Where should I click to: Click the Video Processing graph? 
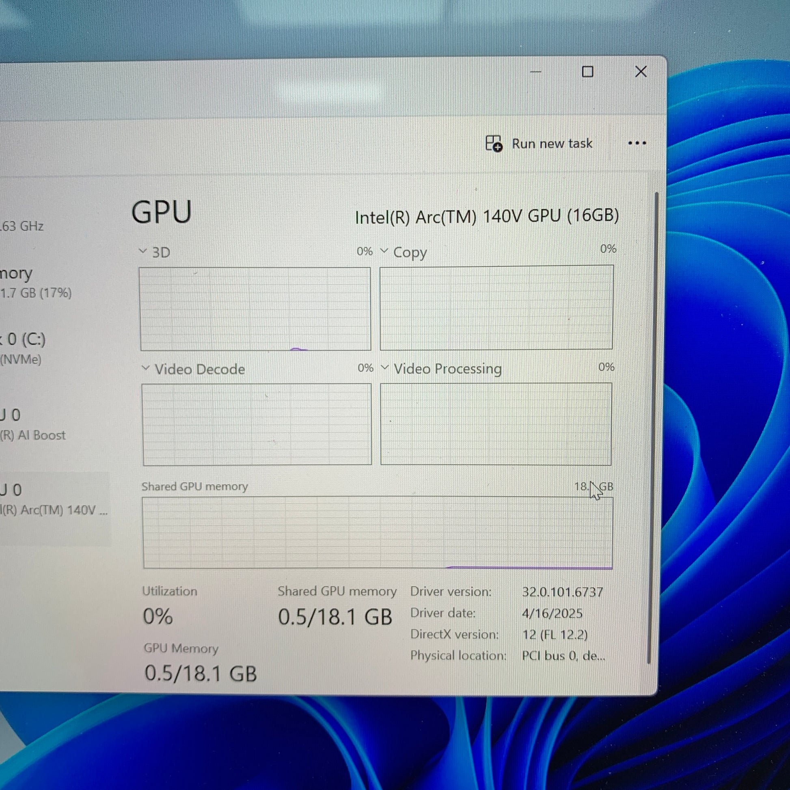pos(496,424)
